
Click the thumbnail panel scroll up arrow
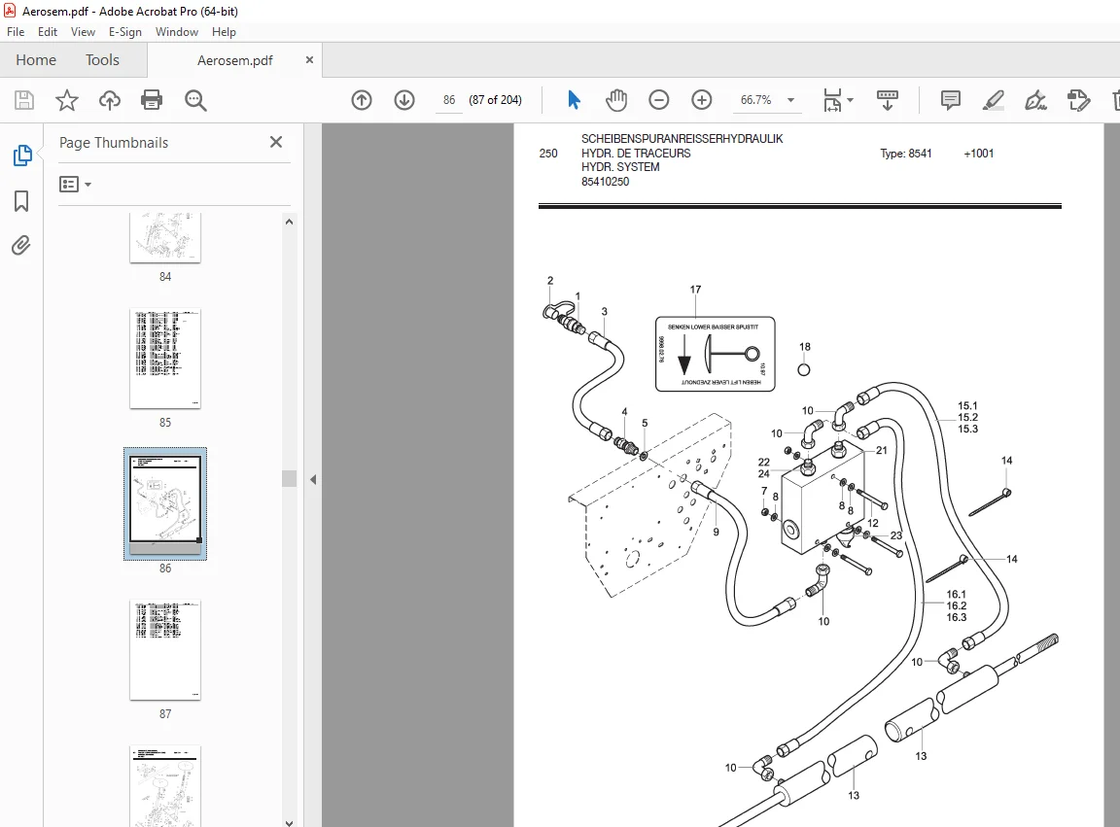point(290,222)
